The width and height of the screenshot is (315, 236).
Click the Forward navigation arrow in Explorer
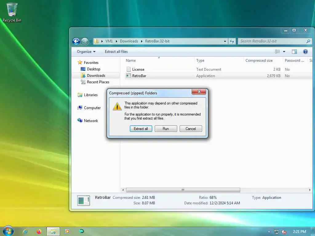(85, 41)
